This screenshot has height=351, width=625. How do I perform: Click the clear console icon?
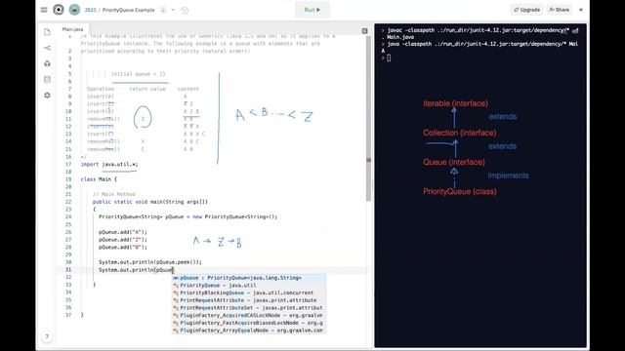pyautogui.click(x=575, y=30)
